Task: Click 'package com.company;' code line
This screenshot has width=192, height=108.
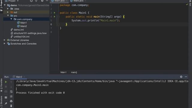Action: 74,5
